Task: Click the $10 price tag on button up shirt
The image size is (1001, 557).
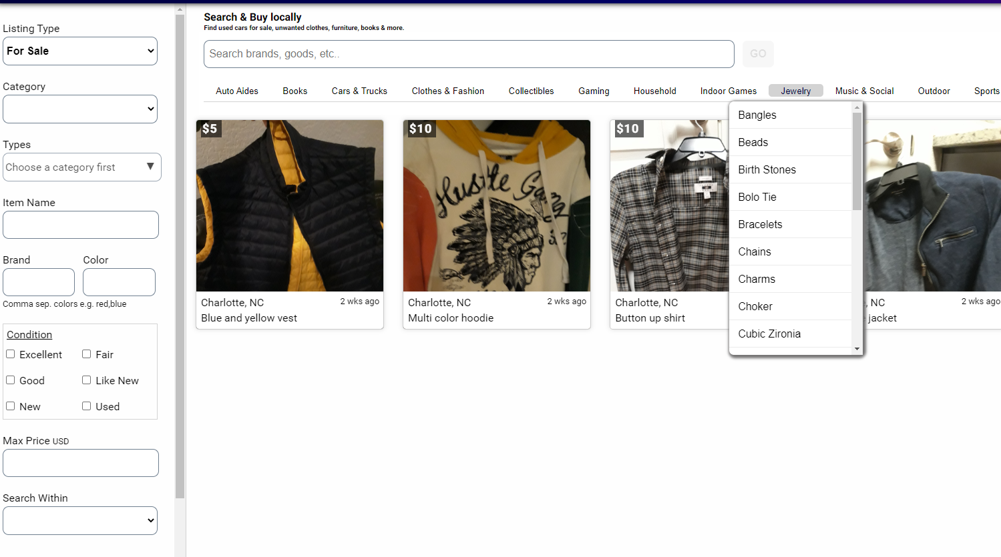Action: click(x=628, y=129)
